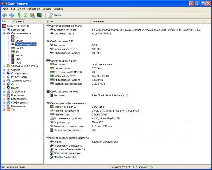
Task: Click the Отчёт report toolbar button
Action: [55, 15]
